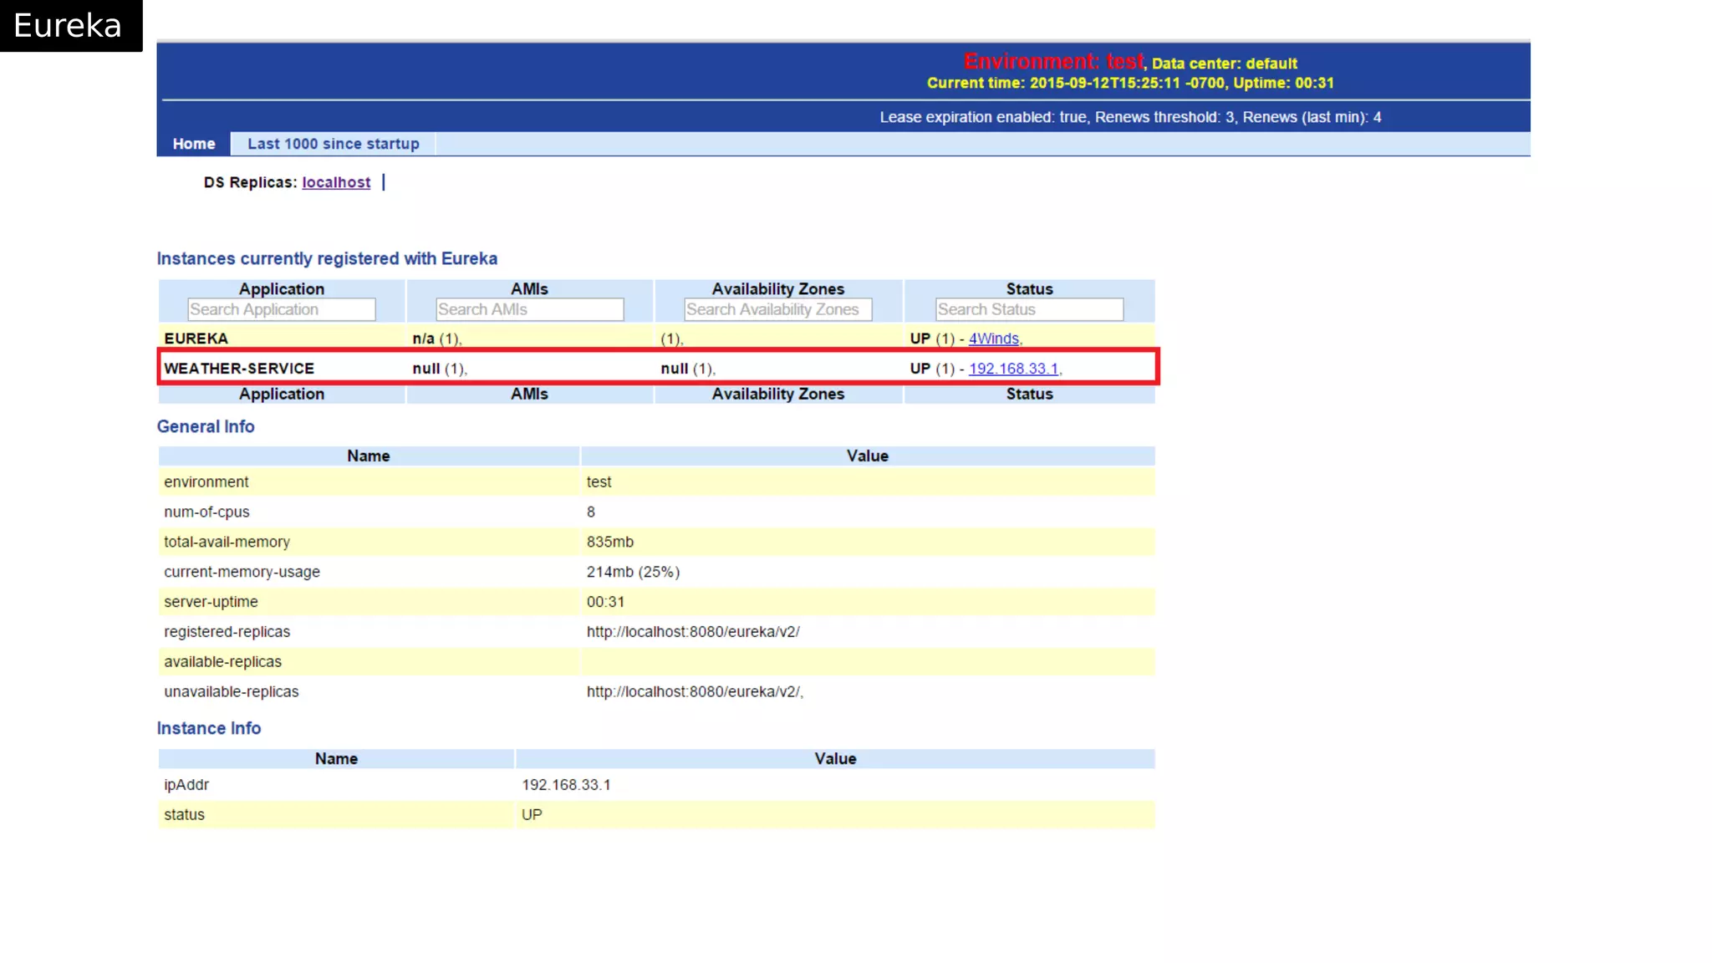This screenshot has width=1712, height=963.
Task: Click the top AMIs column header
Action: coord(529,288)
